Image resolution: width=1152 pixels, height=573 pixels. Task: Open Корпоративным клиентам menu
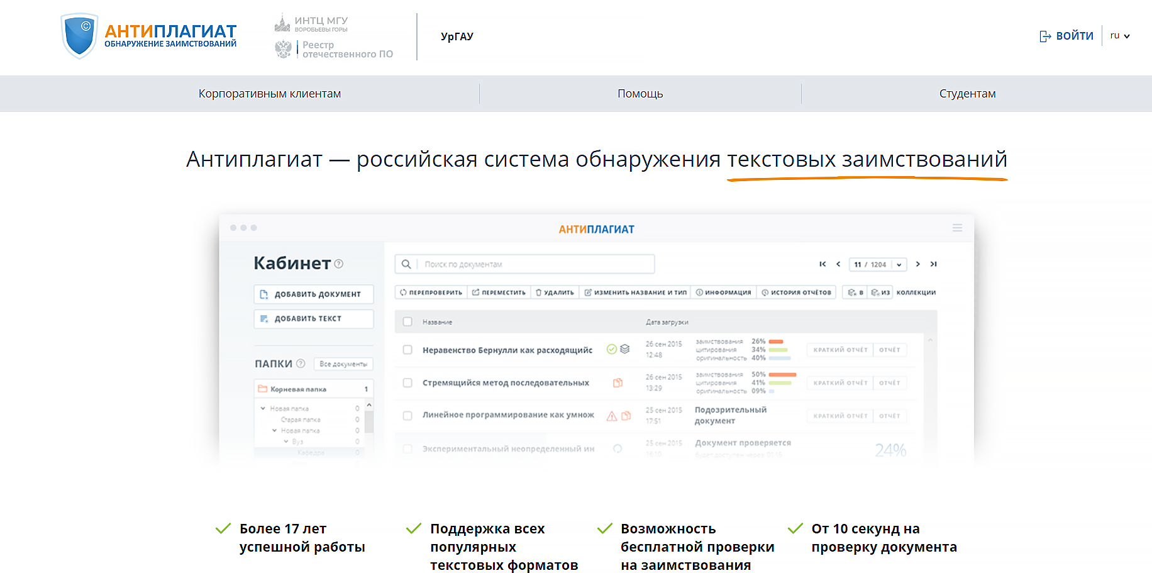[x=270, y=94]
